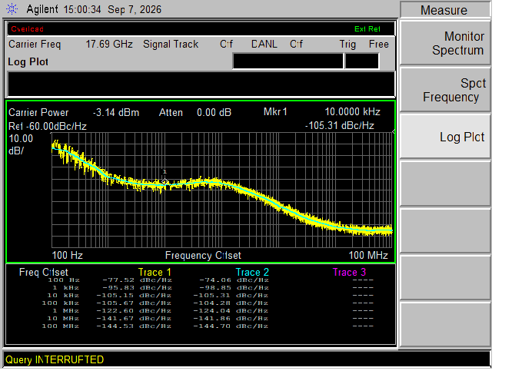Viewport: 512px width, 384px height.
Task: Select the Log Plot softkey
Action: tap(445, 137)
